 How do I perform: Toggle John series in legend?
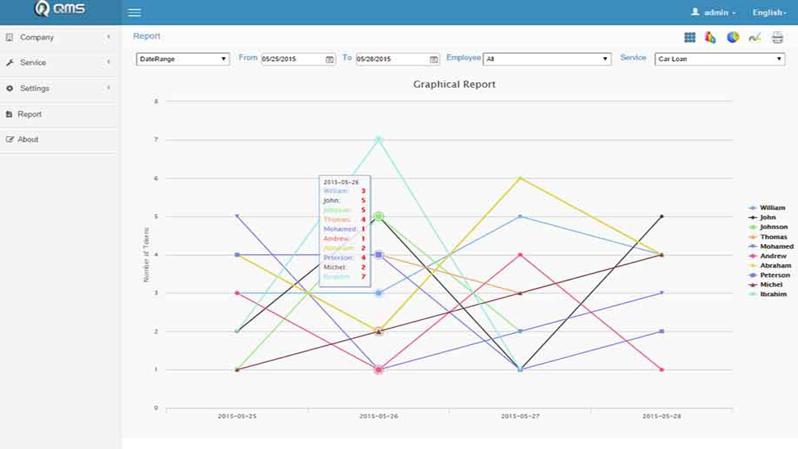[x=762, y=217]
